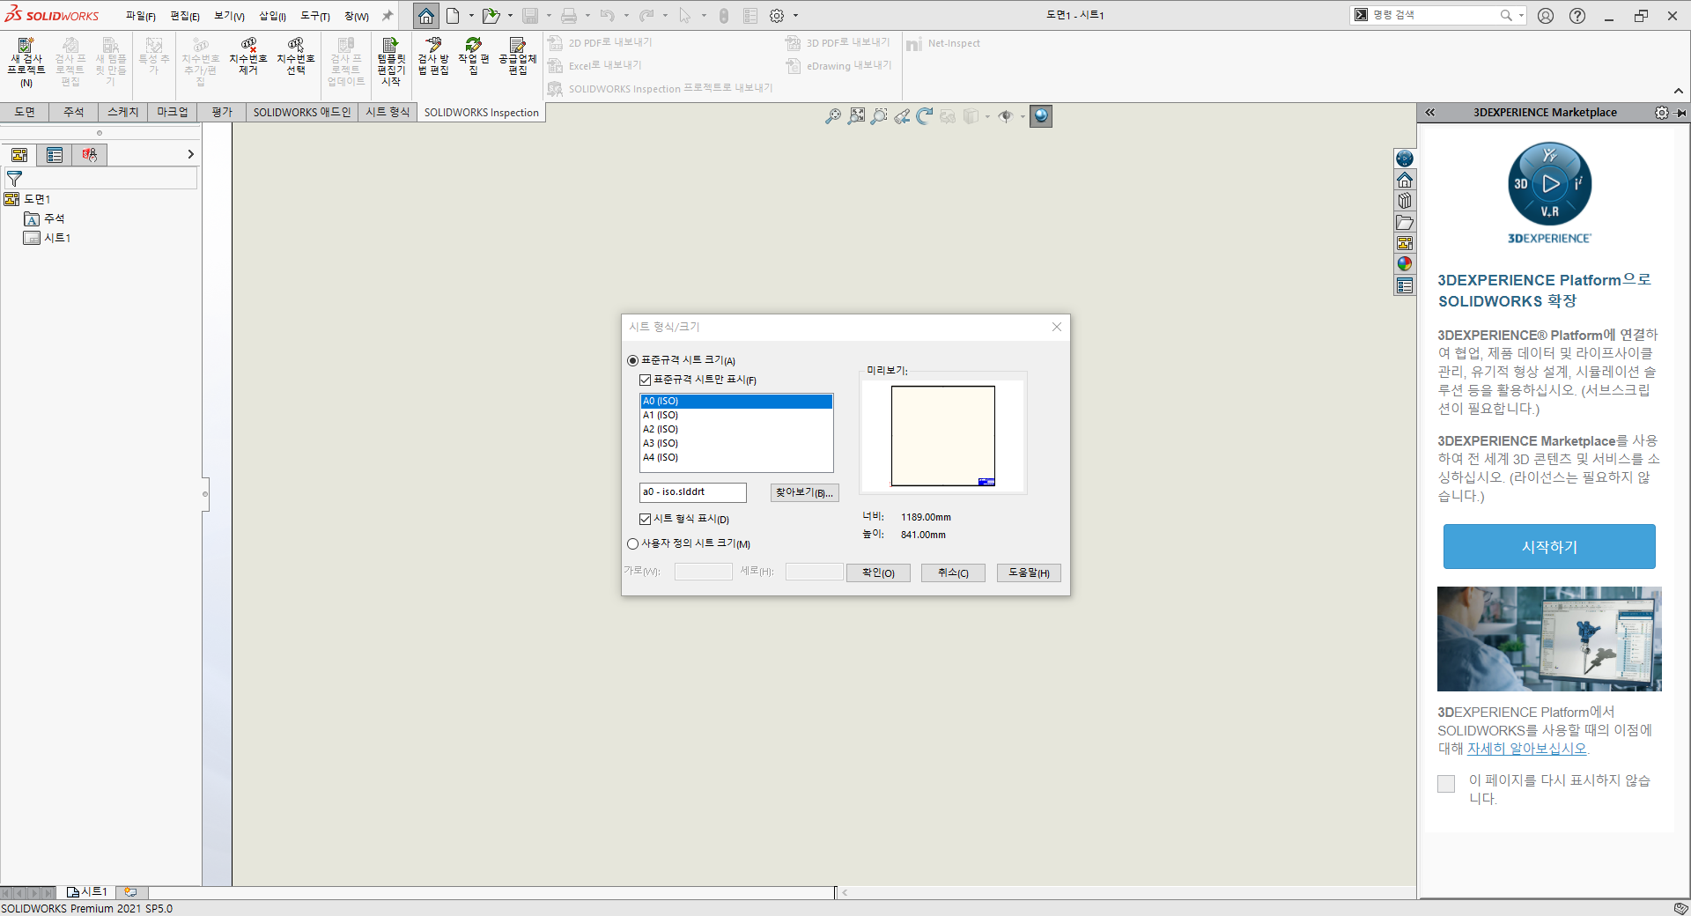Open the Custom Properties tab in the task pane
Screen dimensions: 1691x916
(x=1405, y=285)
